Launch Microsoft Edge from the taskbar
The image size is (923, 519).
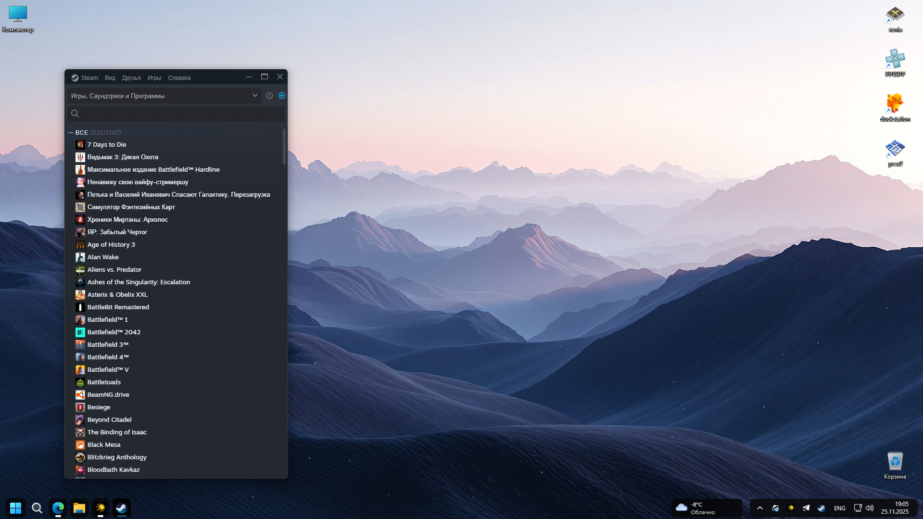point(58,508)
